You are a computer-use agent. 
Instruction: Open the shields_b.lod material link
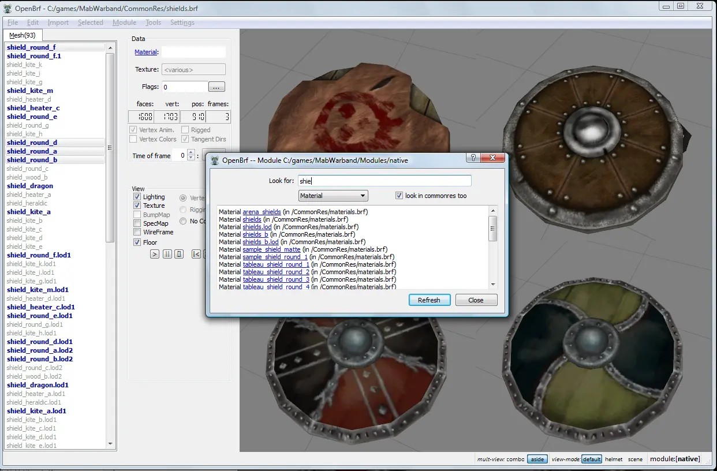[x=261, y=242]
